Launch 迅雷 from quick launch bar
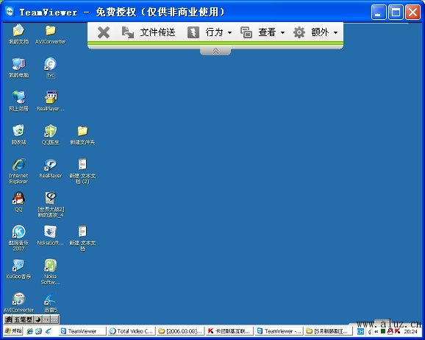The image size is (425, 340). (49, 331)
